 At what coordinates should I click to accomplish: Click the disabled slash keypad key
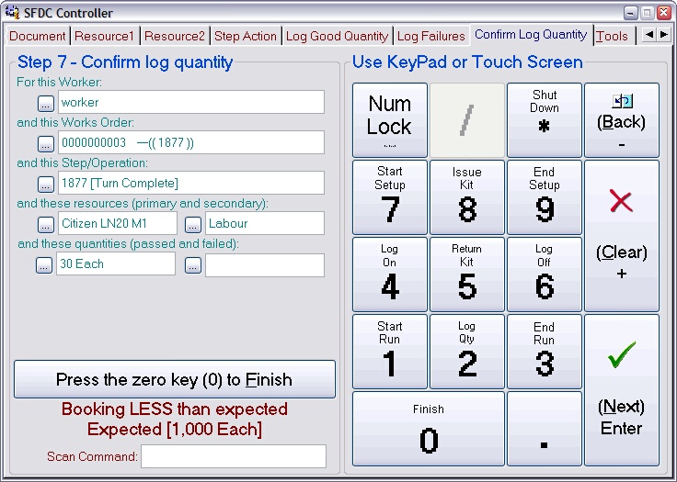[x=467, y=120]
